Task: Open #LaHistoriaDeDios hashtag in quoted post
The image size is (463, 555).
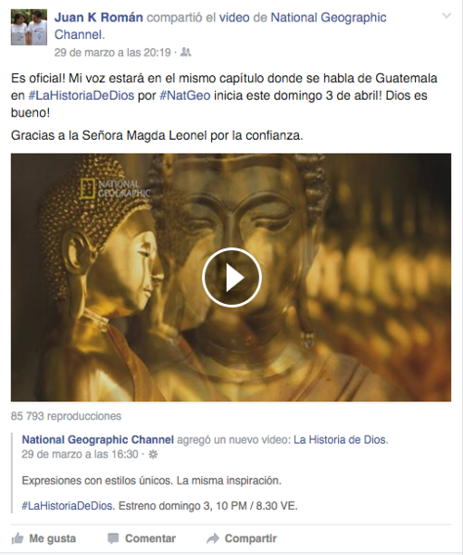Action: point(68,506)
